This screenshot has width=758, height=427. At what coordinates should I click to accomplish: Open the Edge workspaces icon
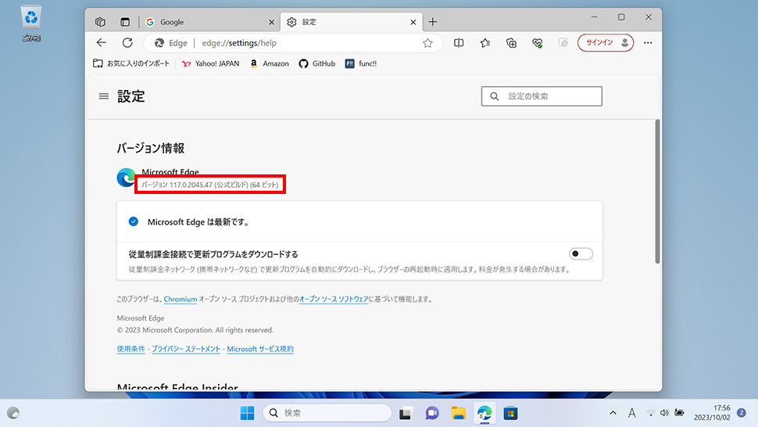point(100,22)
